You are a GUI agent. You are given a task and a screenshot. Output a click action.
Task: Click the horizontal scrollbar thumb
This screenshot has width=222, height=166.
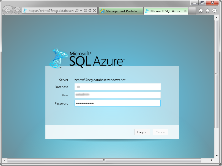point(104,160)
